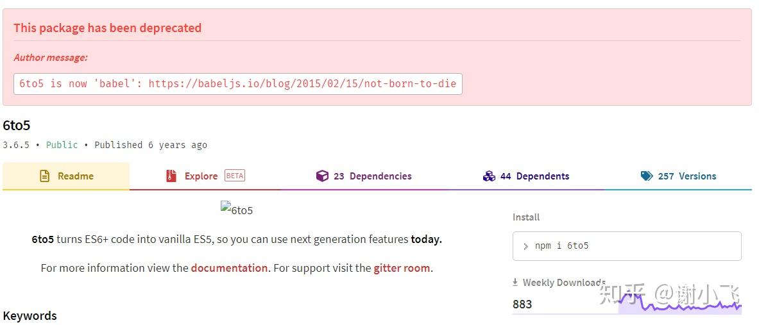Click the Readme file icon
759x325 pixels.
click(44, 176)
